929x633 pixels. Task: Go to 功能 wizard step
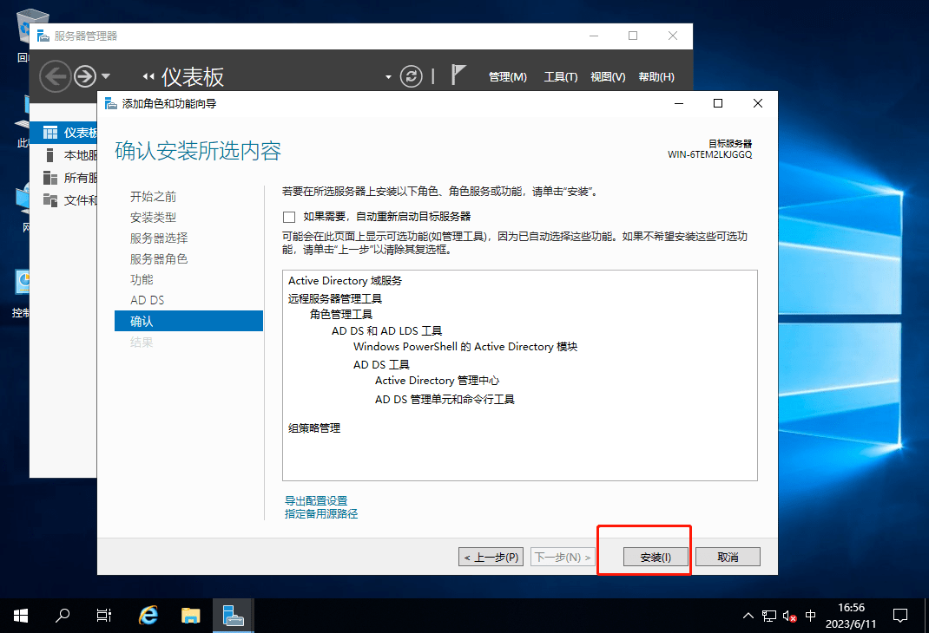coord(142,279)
